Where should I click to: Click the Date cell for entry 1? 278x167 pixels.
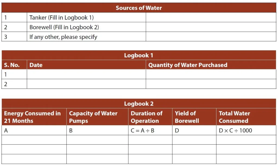coord(86,74)
